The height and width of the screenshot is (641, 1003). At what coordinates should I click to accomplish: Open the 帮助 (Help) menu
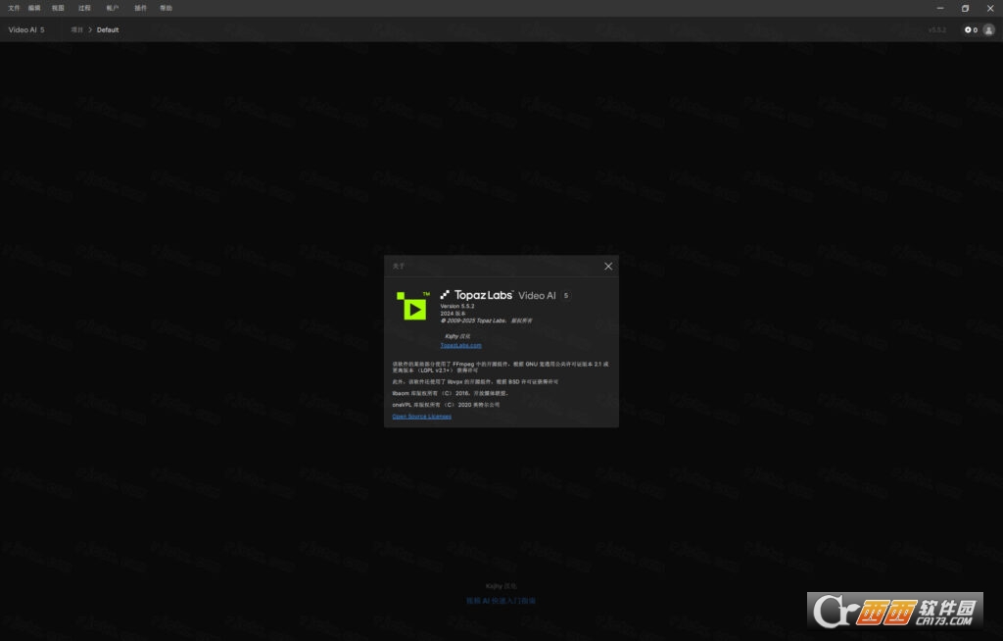tap(167, 8)
